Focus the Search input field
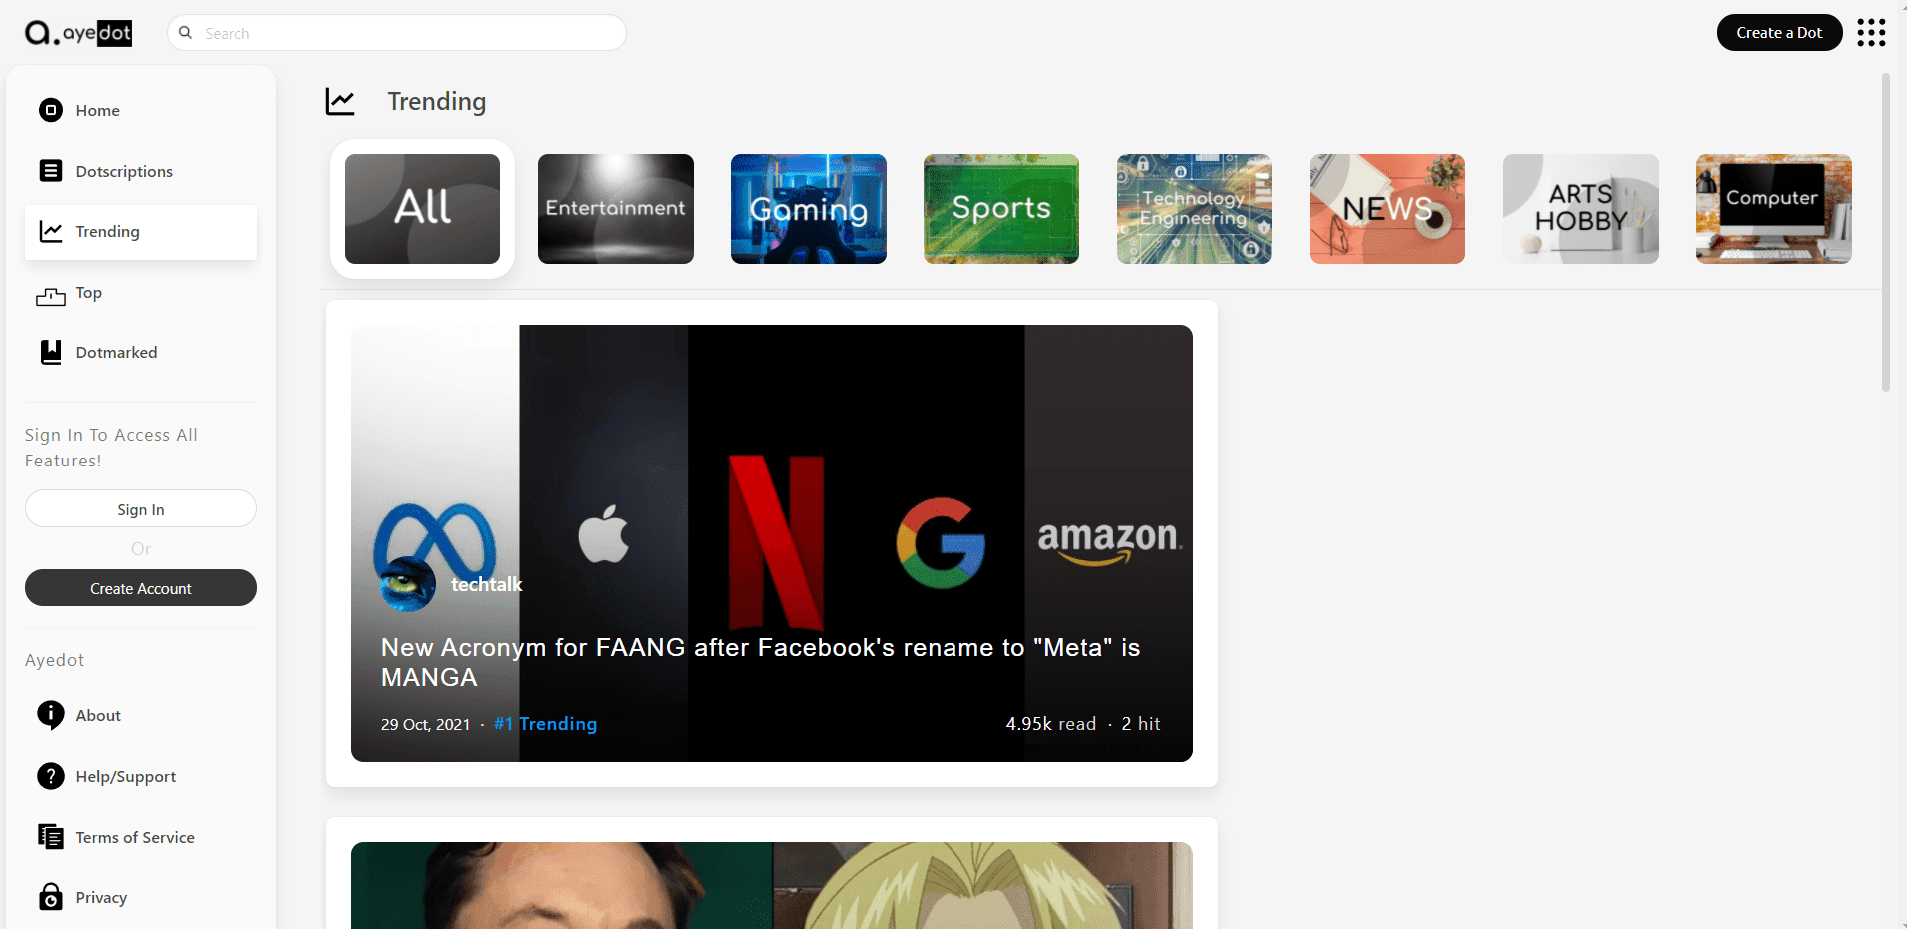Image resolution: width=1907 pixels, height=929 pixels. (x=397, y=33)
